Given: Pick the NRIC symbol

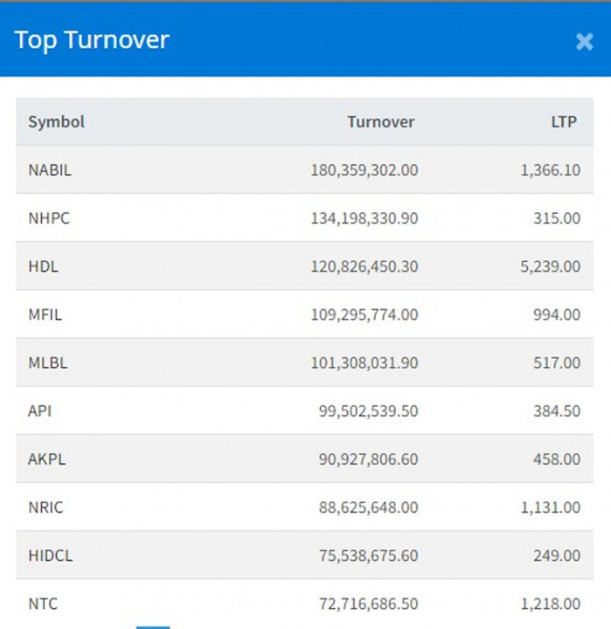Looking at the screenshot, I should 45,507.
